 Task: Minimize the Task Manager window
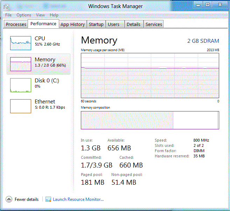tap(198, 5)
